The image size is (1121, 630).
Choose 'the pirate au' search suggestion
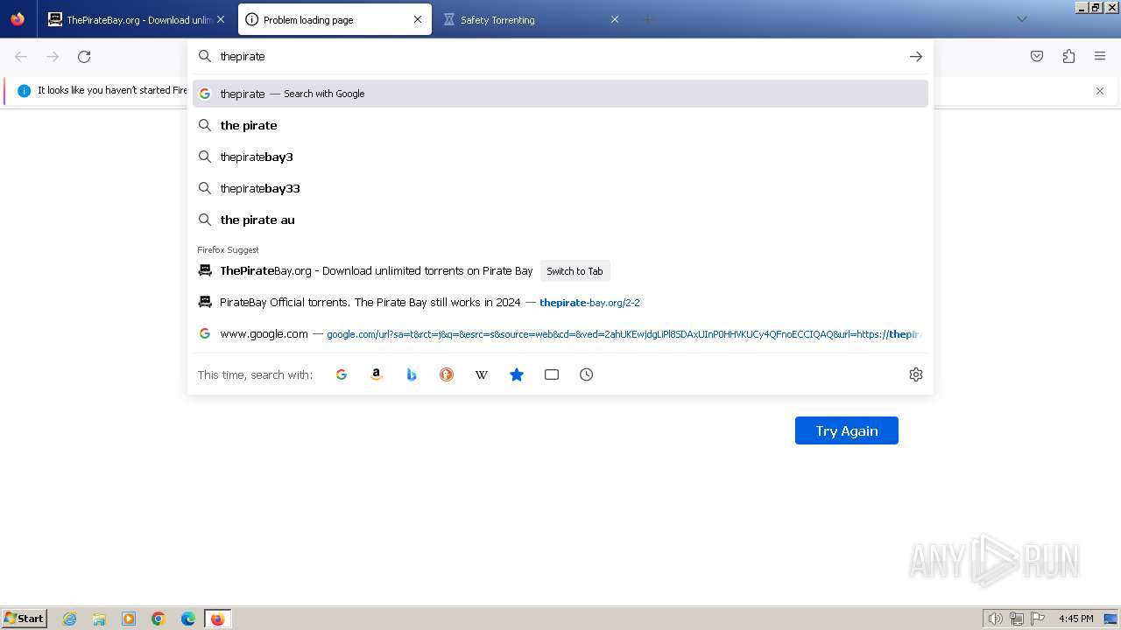560,220
